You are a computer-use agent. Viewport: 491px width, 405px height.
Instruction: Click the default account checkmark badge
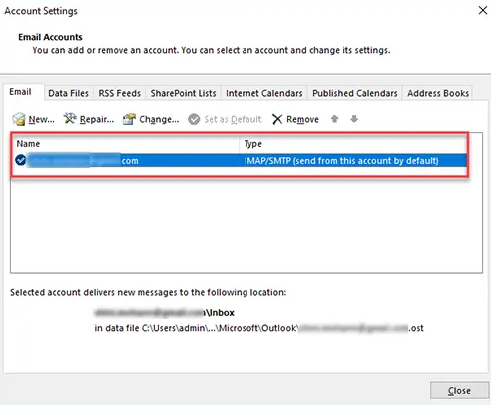coord(21,160)
